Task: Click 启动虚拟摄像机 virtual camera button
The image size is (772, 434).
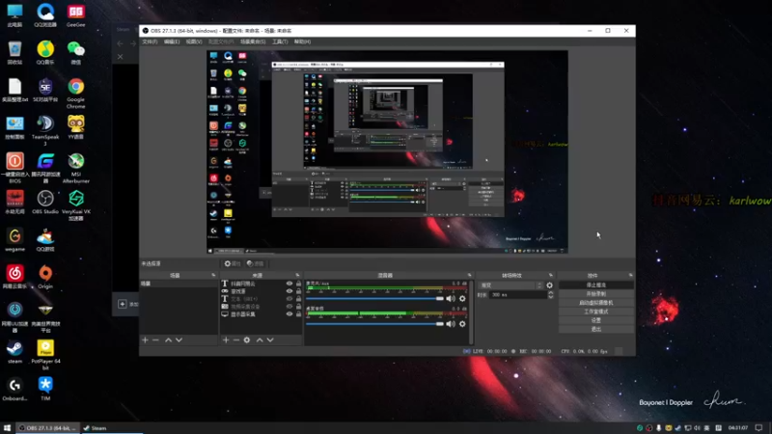Action: (x=596, y=303)
